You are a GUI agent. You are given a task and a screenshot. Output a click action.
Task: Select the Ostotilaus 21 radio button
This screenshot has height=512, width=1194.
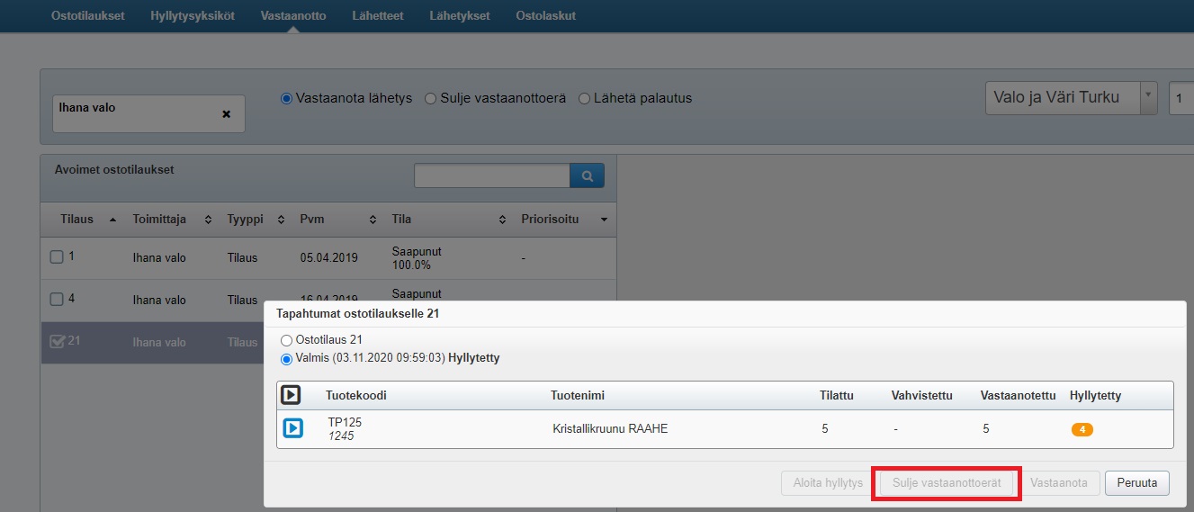pyautogui.click(x=287, y=340)
